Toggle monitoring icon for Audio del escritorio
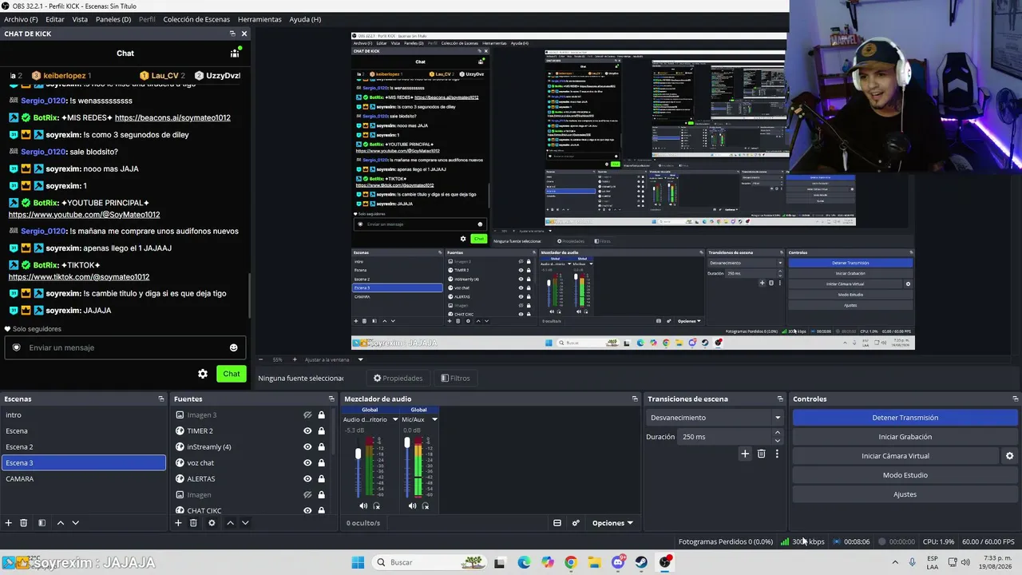 (x=377, y=506)
